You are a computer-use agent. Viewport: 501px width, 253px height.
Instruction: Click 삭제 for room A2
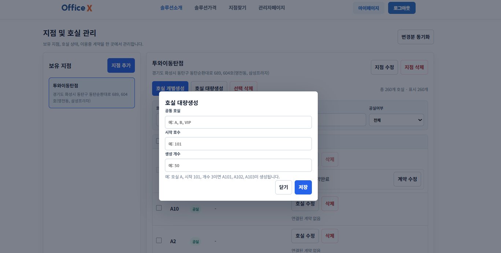pyautogui.click(x=330, y=236)
